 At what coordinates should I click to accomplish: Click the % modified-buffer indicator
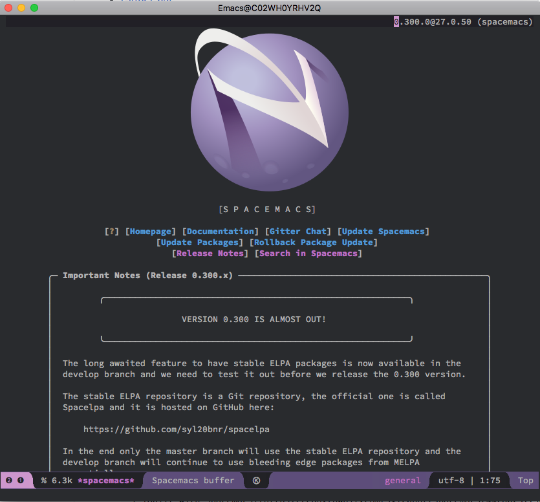pyautogui.click(x=42, y=481)
